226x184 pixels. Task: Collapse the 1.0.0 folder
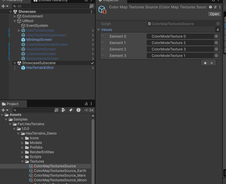(14, 129)
